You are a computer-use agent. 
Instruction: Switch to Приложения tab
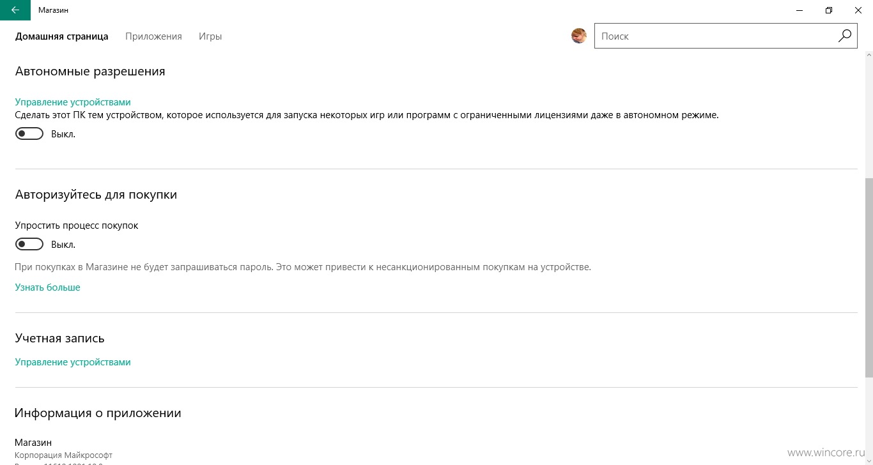pos(153,36)
